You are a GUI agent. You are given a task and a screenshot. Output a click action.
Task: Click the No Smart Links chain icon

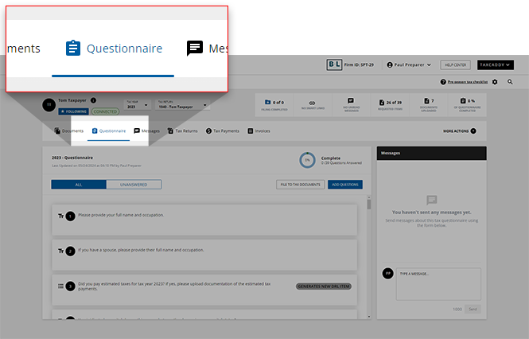(312, 103)
